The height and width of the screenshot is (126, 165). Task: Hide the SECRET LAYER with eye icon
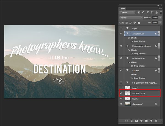(x=121, y=93)
